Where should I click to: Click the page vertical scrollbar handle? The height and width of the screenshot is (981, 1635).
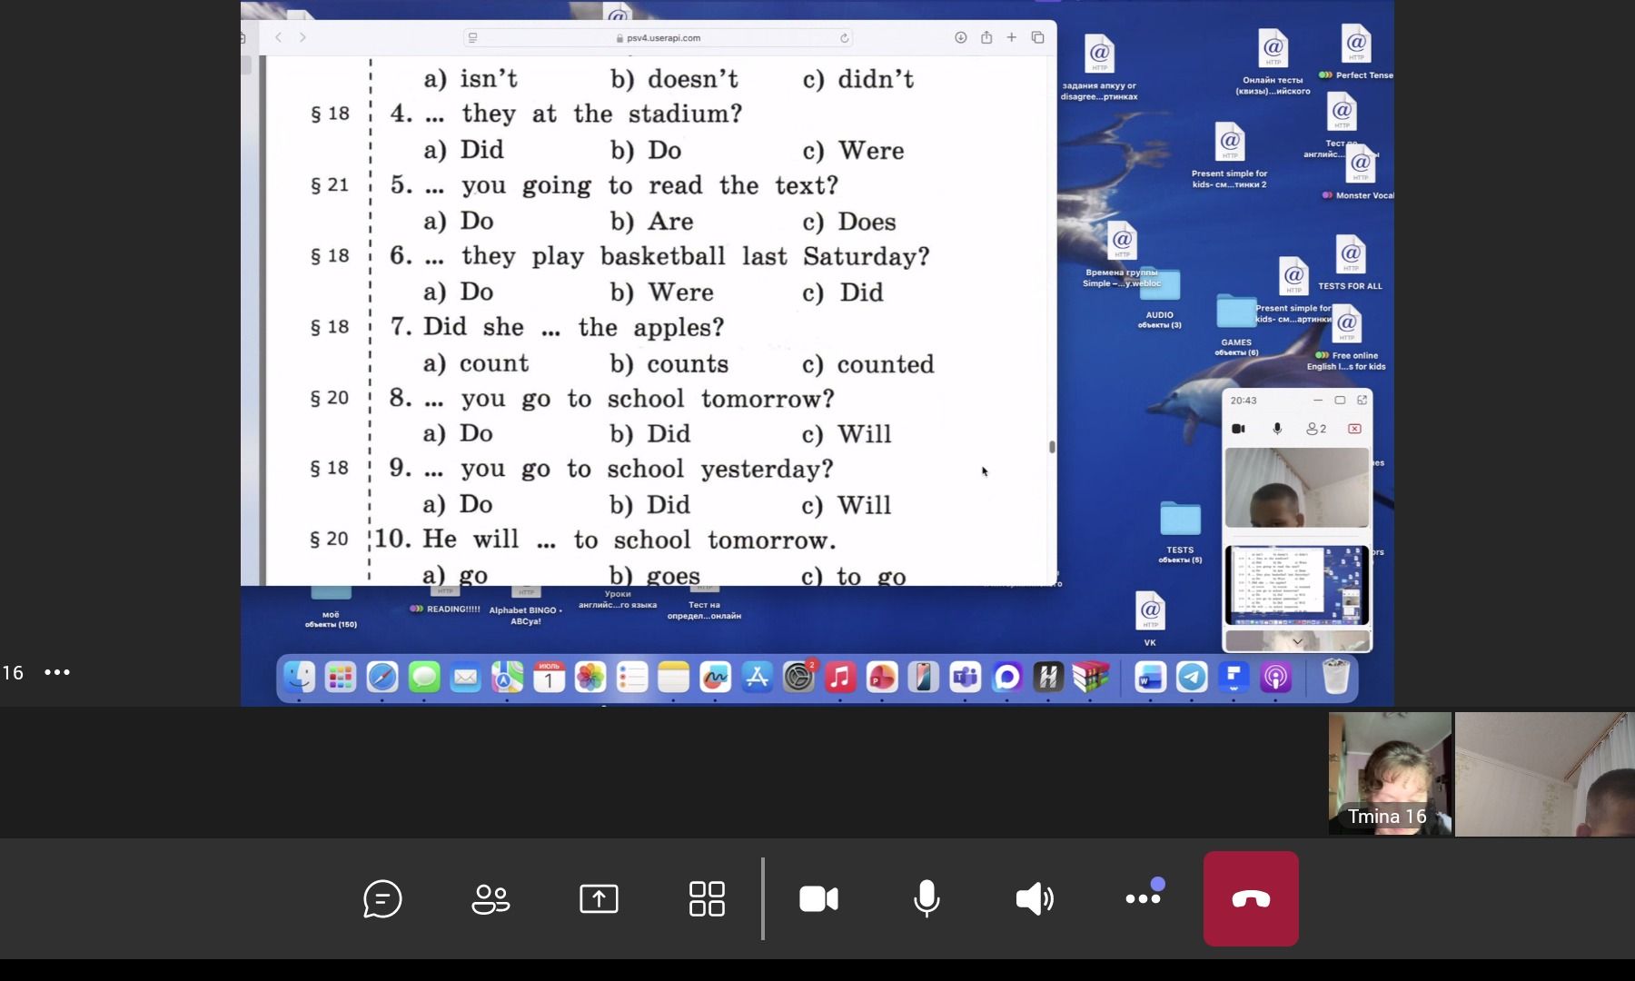click(1052, 447)
